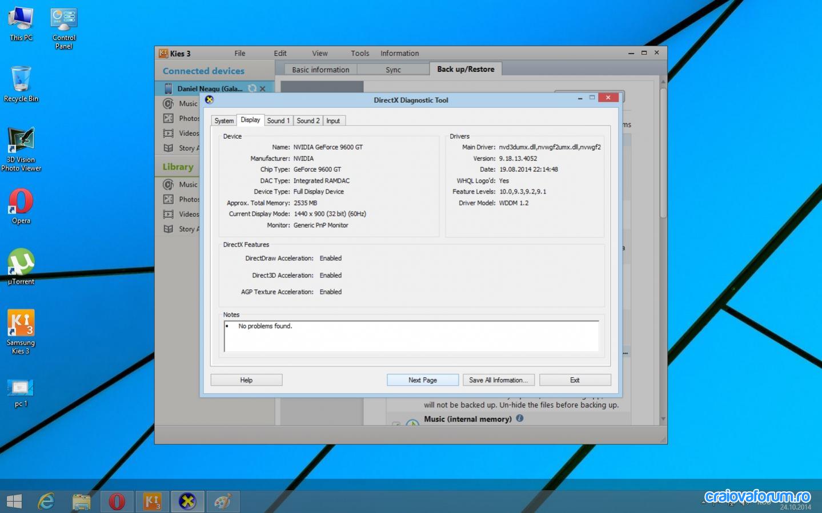Click Kies scrollbar up arrow
822x513 pixels.
click(x=663, y=82)
